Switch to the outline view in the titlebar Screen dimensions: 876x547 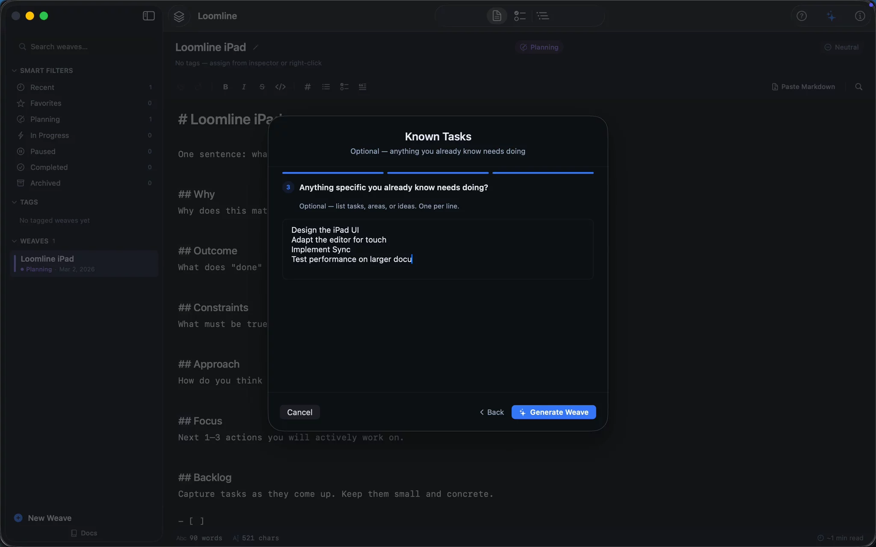pyautogui.click(x=542, y=16)
